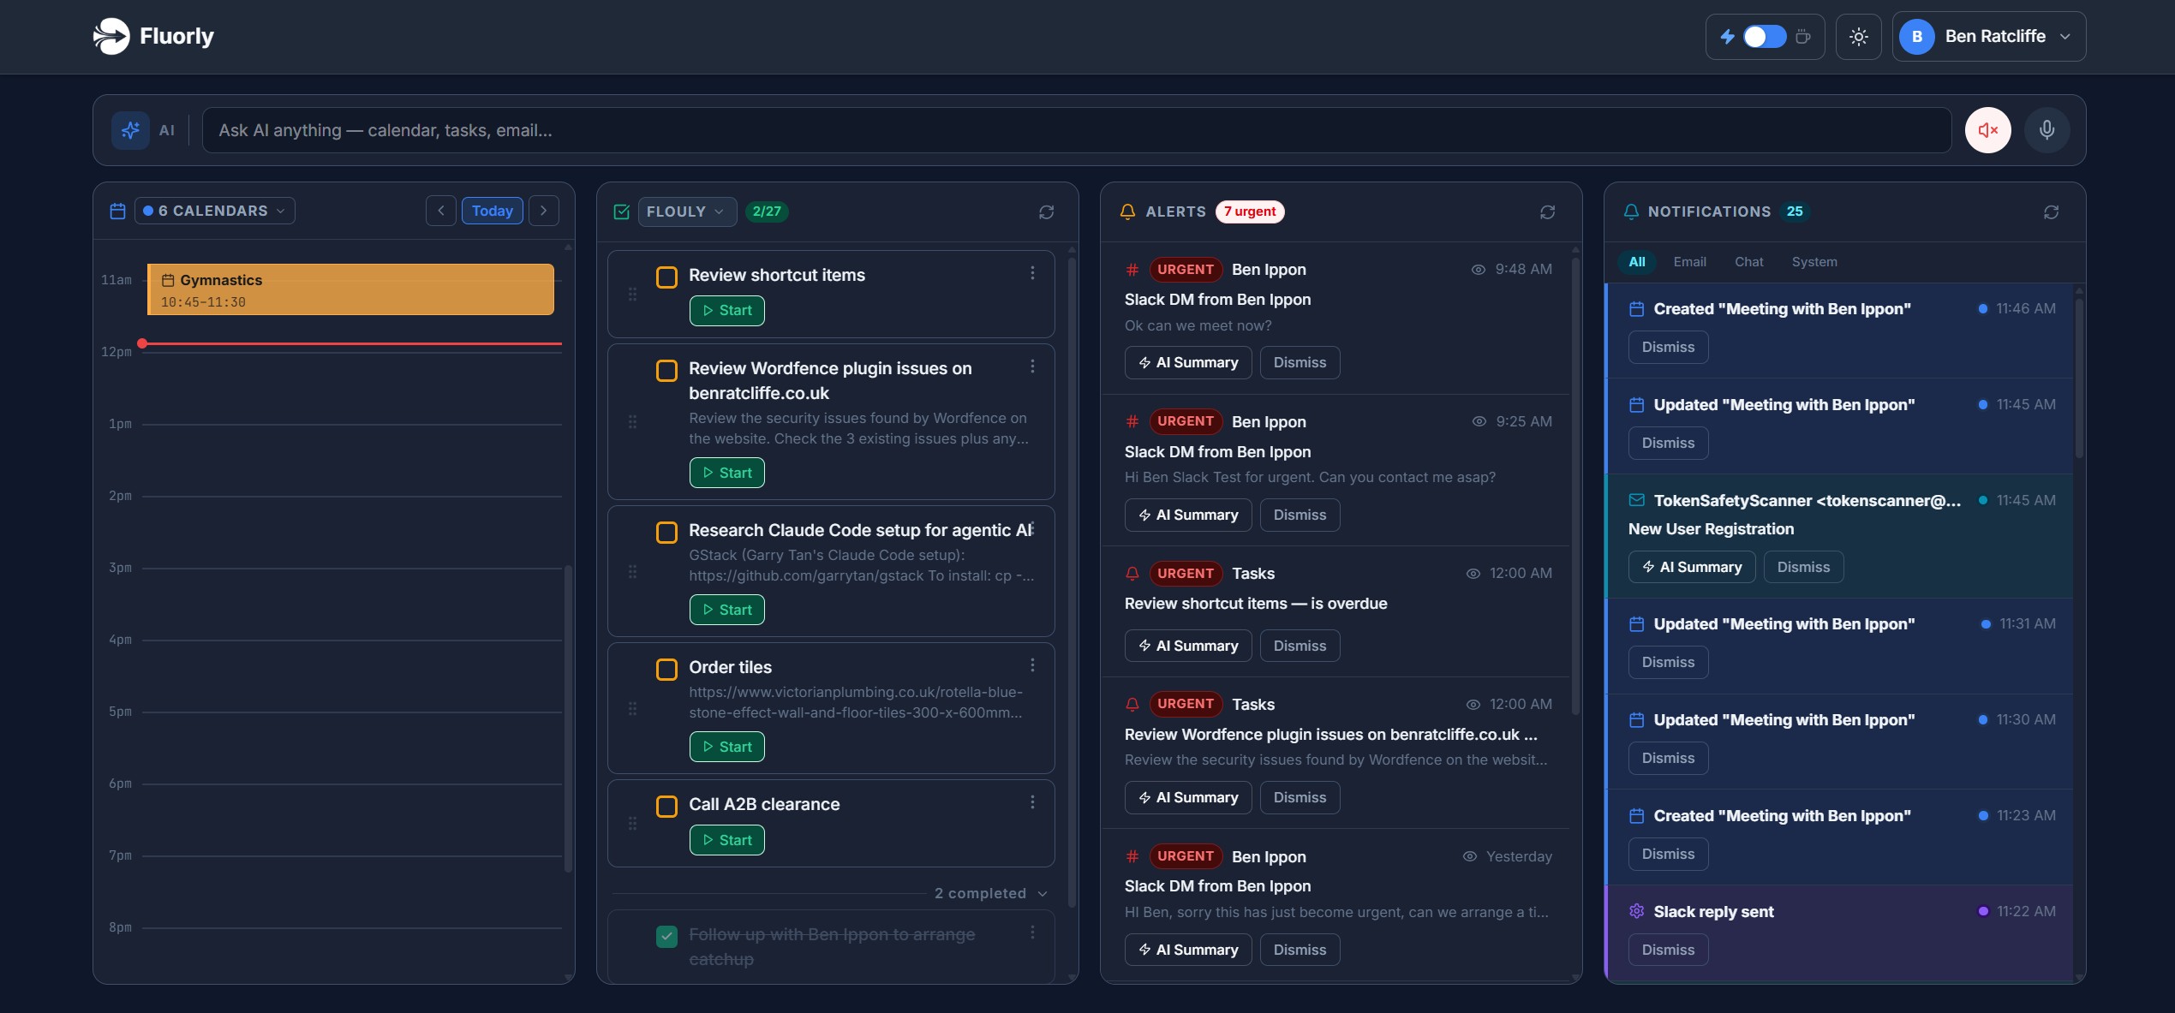Click the 7 urgent badge
2175x1013 pixels.
click(x=1249, y=212)
